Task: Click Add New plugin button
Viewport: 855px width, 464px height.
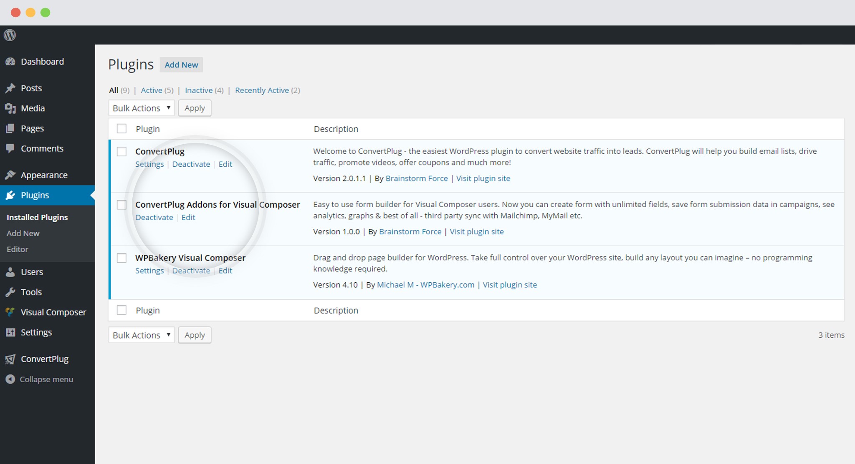Action: point(181,64)
